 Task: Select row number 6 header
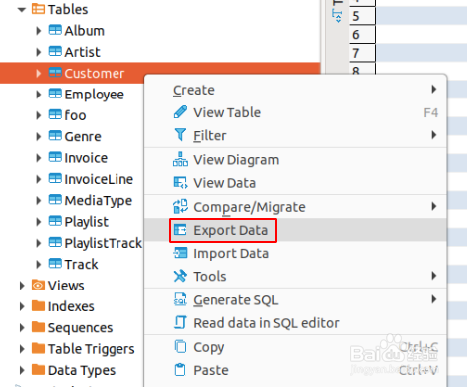click(x=362, y=34)
